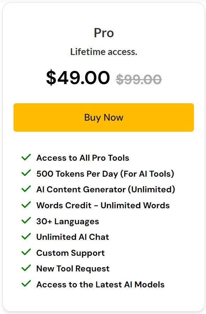Click the 500 Tokens Per Day text
Screen dimensions: 206x314
click(105, 174)
